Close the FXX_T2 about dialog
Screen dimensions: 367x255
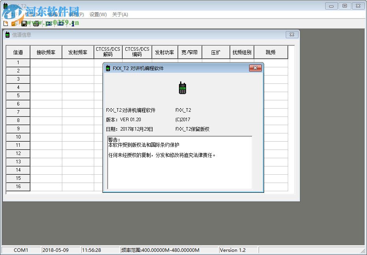tap(255, 68)
